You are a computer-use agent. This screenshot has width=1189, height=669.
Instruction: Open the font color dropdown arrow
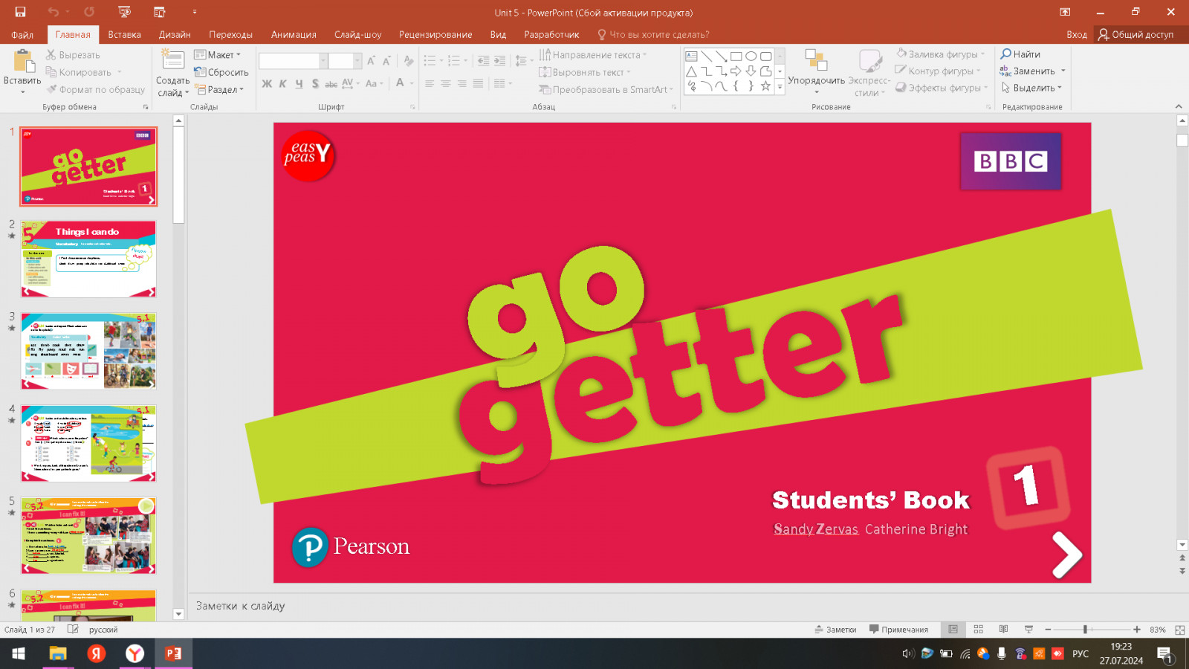(x=412, y=84)
